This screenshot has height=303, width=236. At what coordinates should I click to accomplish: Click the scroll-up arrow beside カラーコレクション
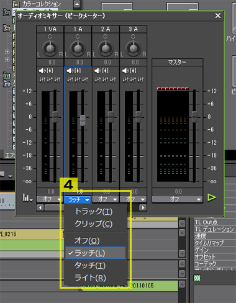77,4
